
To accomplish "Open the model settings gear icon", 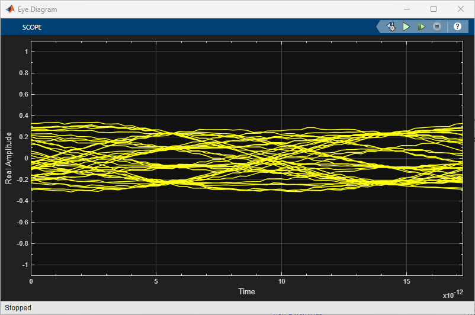I will coord(391,27).
